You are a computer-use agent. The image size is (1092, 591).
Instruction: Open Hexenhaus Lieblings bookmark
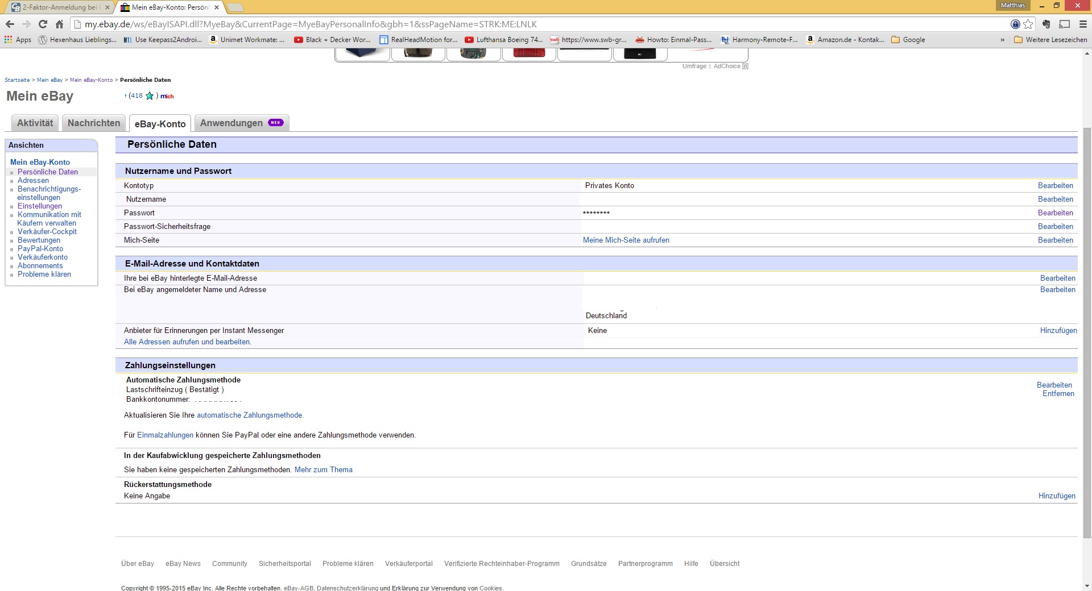pyautogui.click(x=77, y=40)
